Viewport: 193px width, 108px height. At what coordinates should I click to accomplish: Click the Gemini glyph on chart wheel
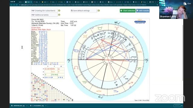pyautogui.click(x=85, y=36)
